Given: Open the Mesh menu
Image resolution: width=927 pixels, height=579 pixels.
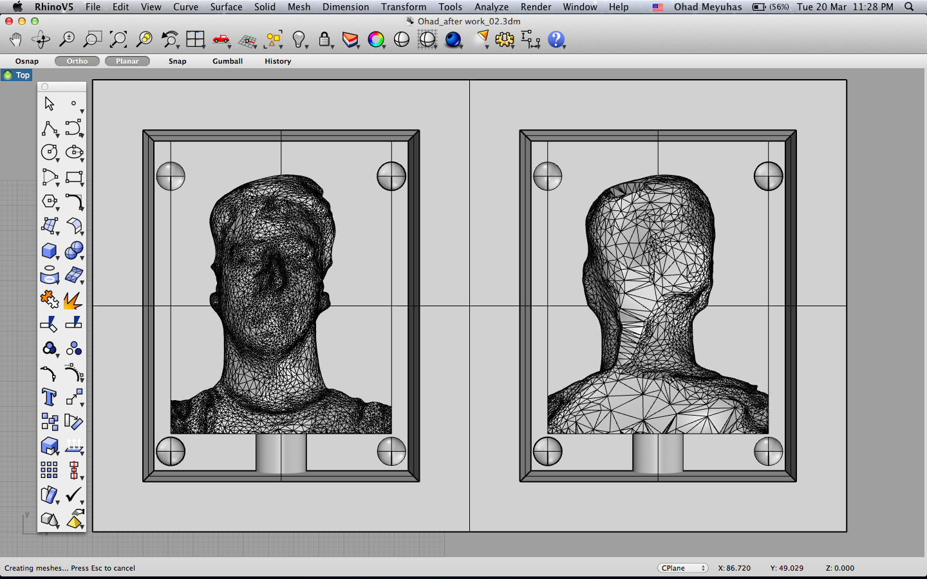Looking at the screenshot, I should pyautogui.click(x=299, y=7).
